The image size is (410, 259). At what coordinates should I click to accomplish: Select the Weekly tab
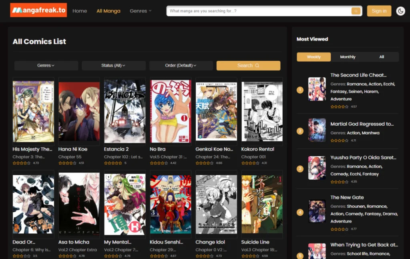pos(314,57)
